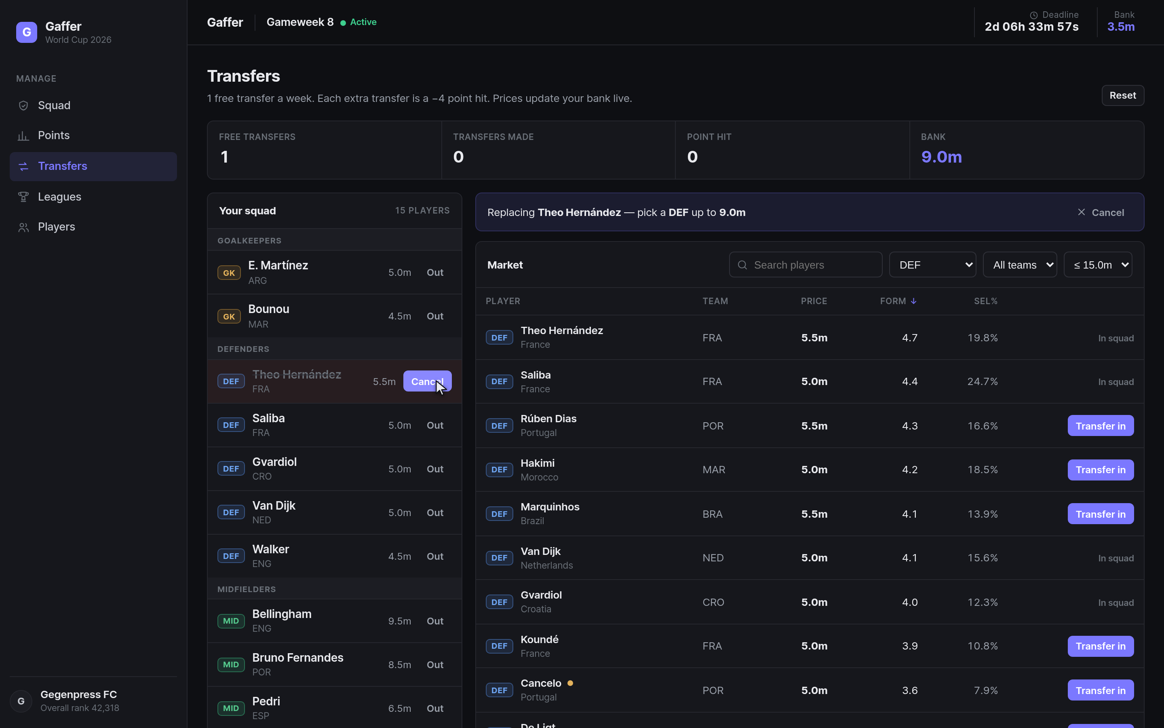Viewport: 1164px width, 728px height.
Task: Click the Players people icon
Action: 23,227
